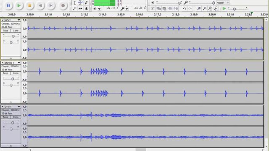Select the Envelope tool
The height and width of the screenshot is (151, 269).
[80, 3]
